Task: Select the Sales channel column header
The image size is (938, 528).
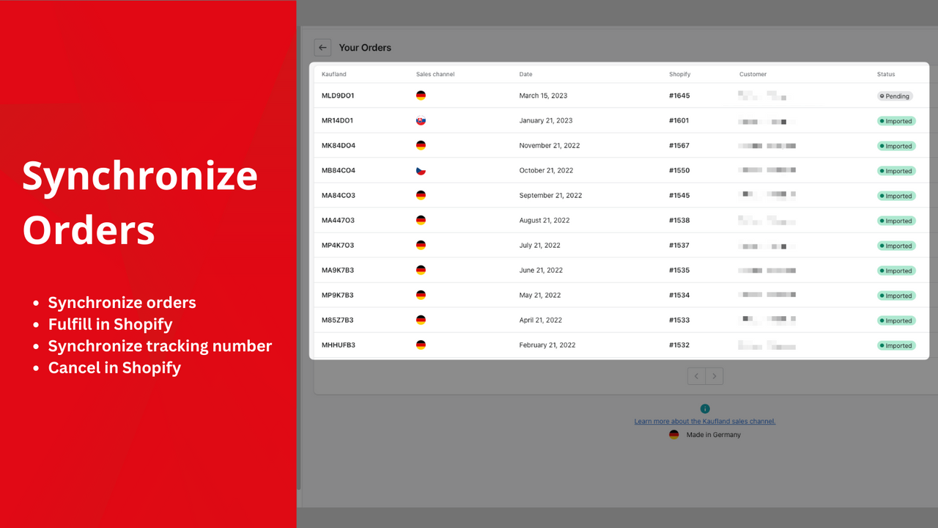Action: (434, 74)
